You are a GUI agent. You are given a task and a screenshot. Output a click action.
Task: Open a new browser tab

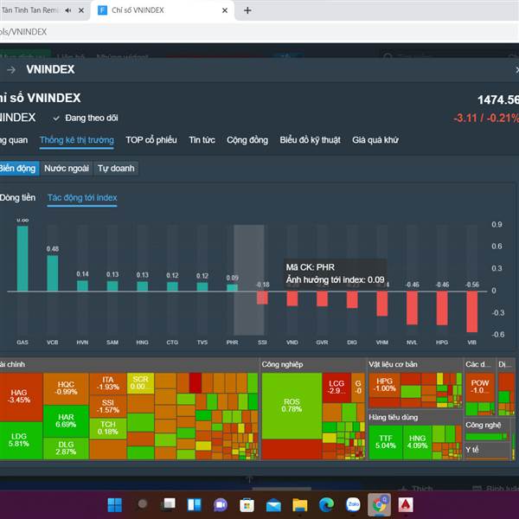click(x=247, y=10)
